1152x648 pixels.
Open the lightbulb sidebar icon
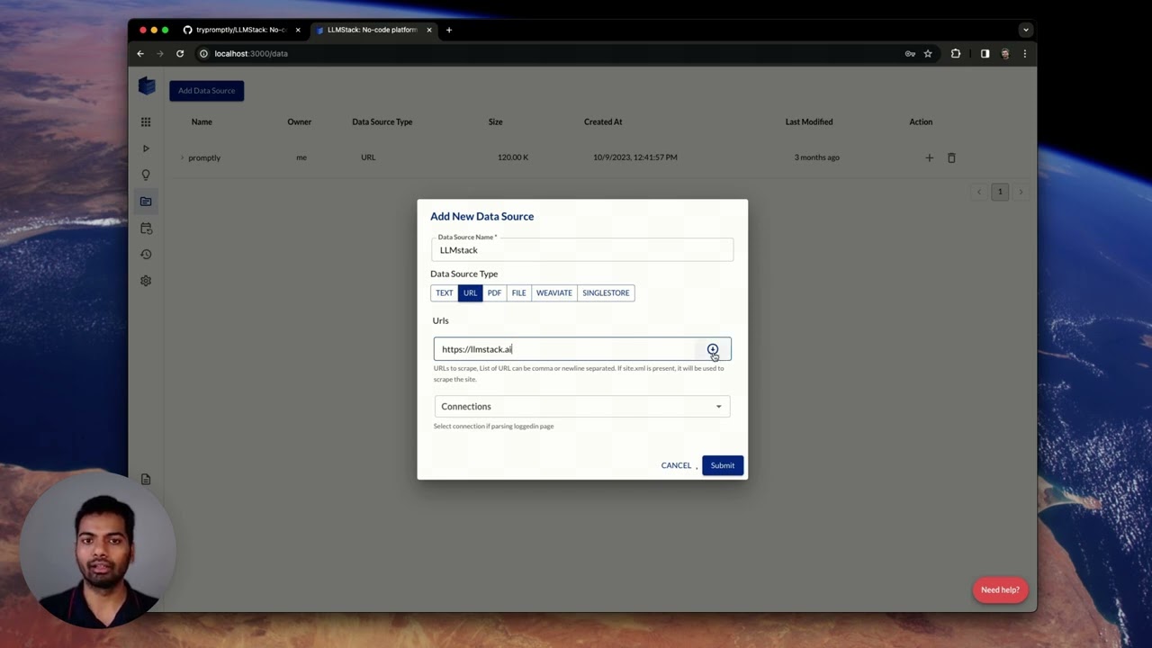146,175
